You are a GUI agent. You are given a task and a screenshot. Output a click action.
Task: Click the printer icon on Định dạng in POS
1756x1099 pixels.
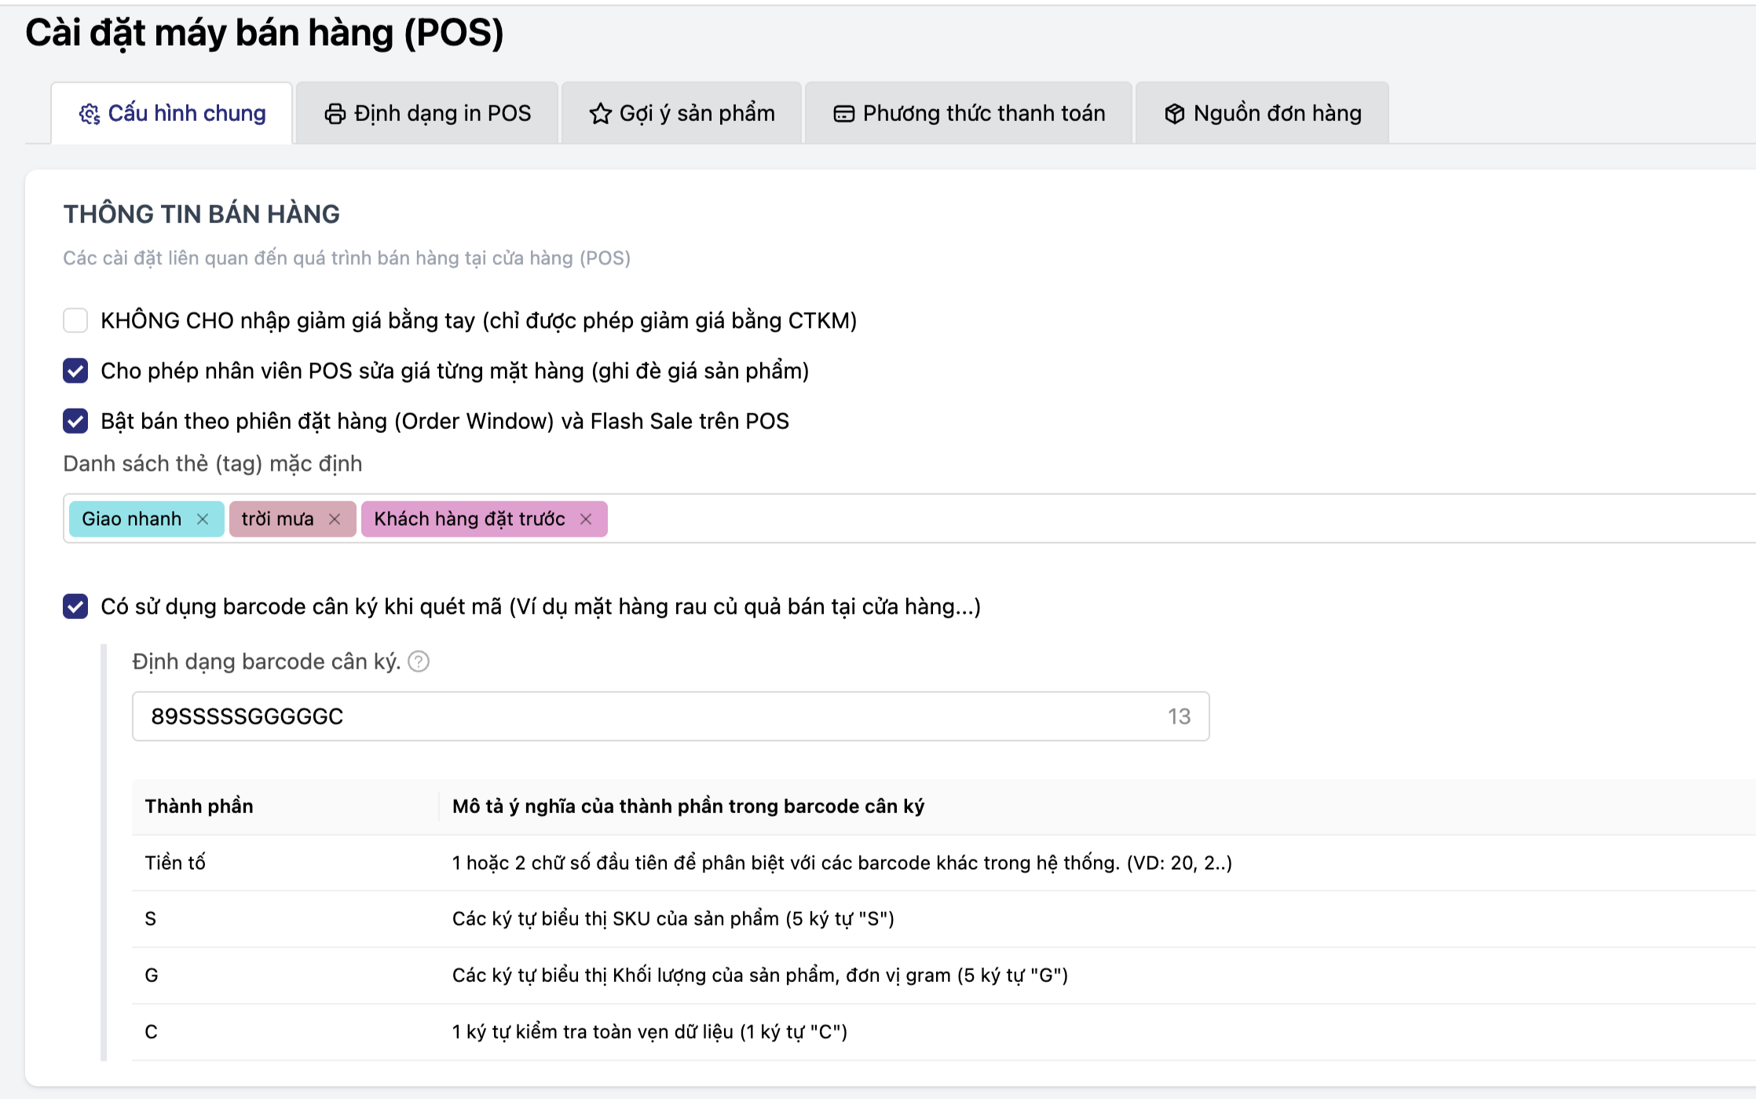(x=335, y=114)
